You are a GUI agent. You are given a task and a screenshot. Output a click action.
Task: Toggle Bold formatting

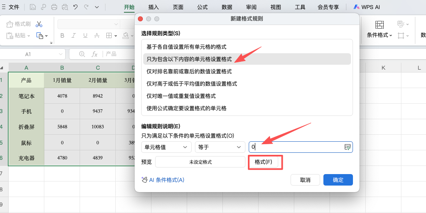coord(62,36)
